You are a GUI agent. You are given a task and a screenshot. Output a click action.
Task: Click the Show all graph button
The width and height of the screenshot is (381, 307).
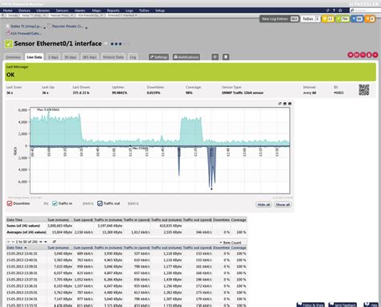click(x=283, y=204)
